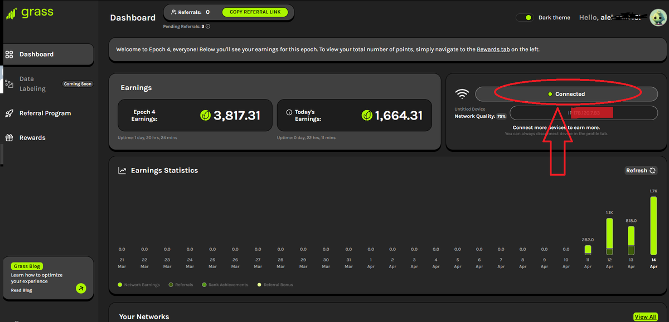The width and height of the screenshot is (669, 322).
Task: Click the 11 Apr bar with 282.0
Action: point(588,250)
